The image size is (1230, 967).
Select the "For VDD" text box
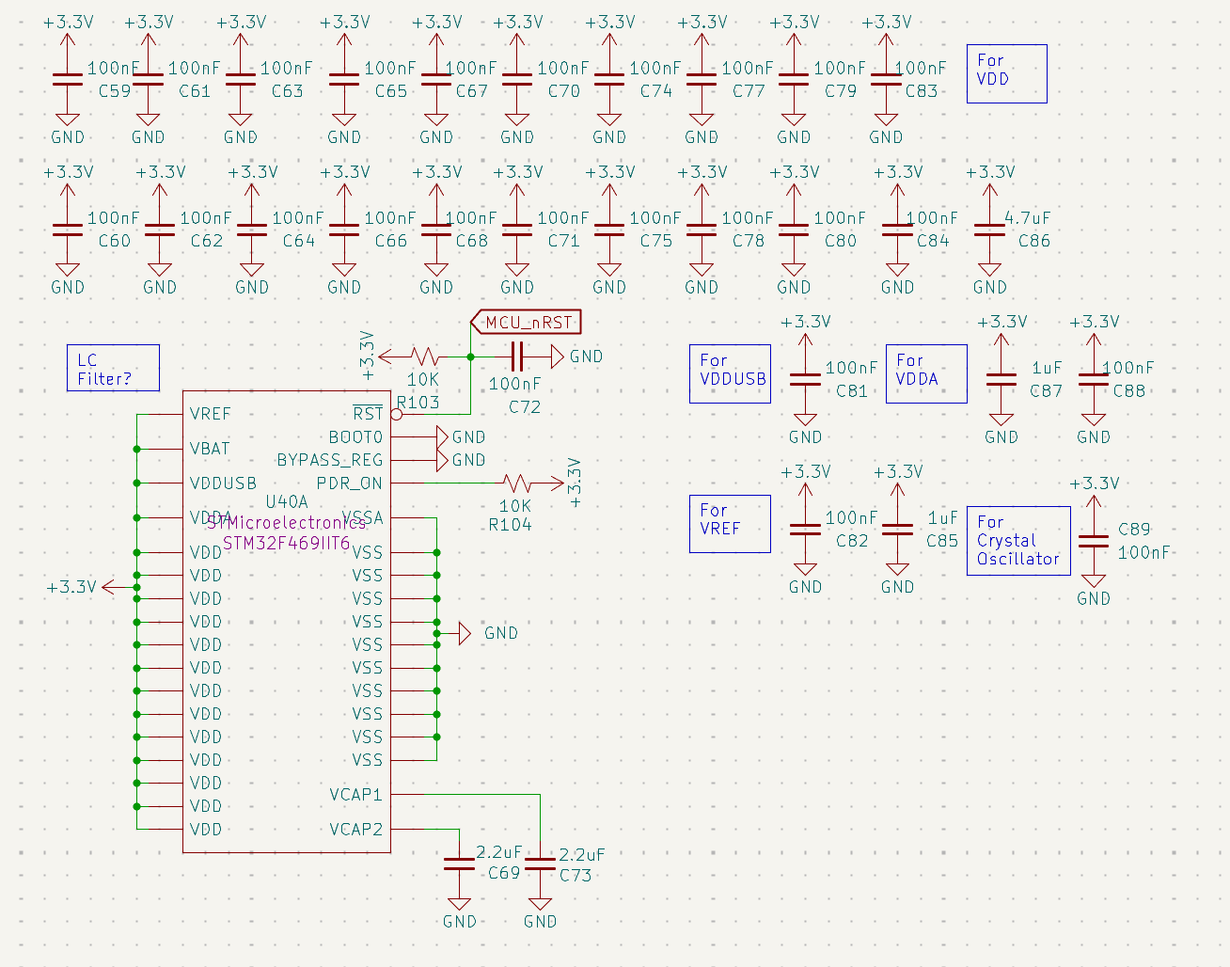[1007, 73]
